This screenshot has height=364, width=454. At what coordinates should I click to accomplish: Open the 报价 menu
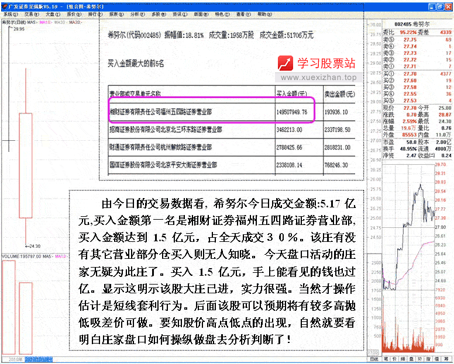point(74,14)
